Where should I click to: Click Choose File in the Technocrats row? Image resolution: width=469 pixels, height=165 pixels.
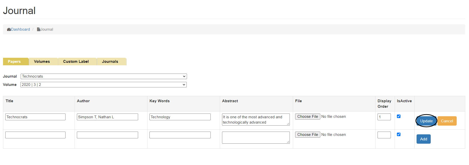pos(307,117)
